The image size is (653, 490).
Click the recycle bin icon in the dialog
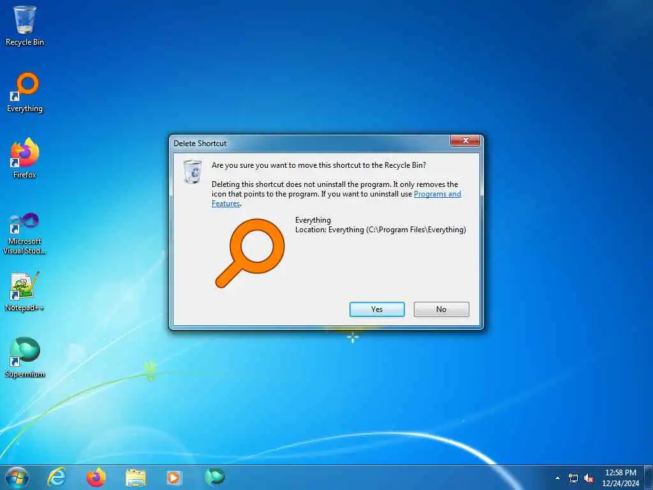[x=193, y=171]
